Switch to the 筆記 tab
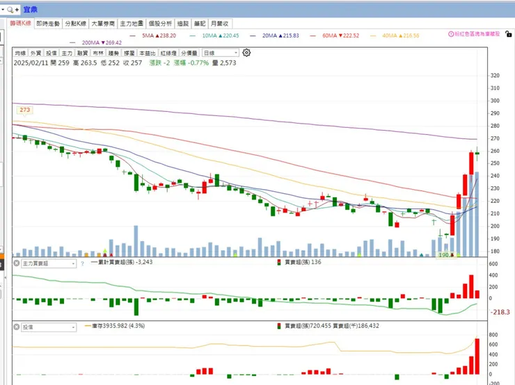 [200, 24]
